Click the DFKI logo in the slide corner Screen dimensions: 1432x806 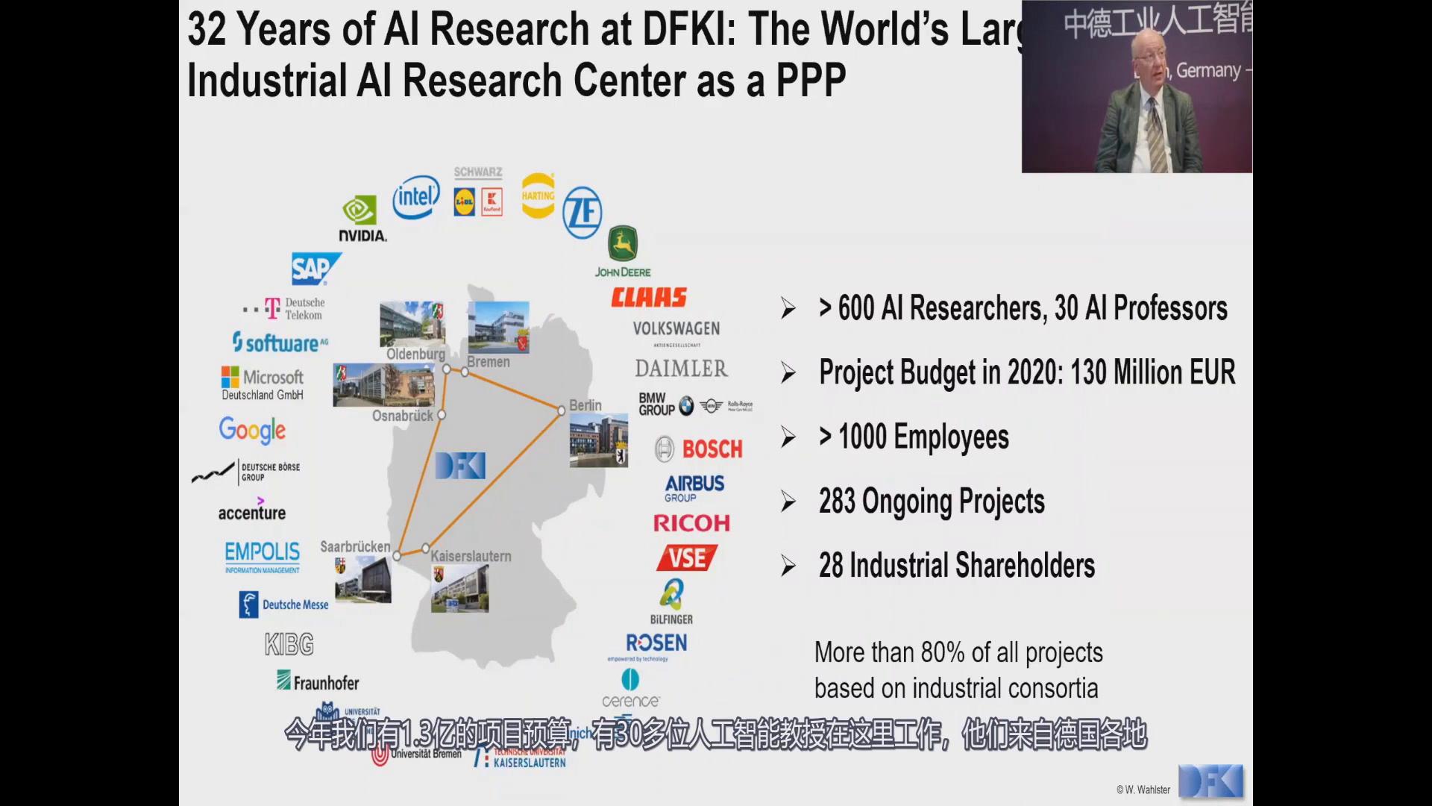(1211, 782)
